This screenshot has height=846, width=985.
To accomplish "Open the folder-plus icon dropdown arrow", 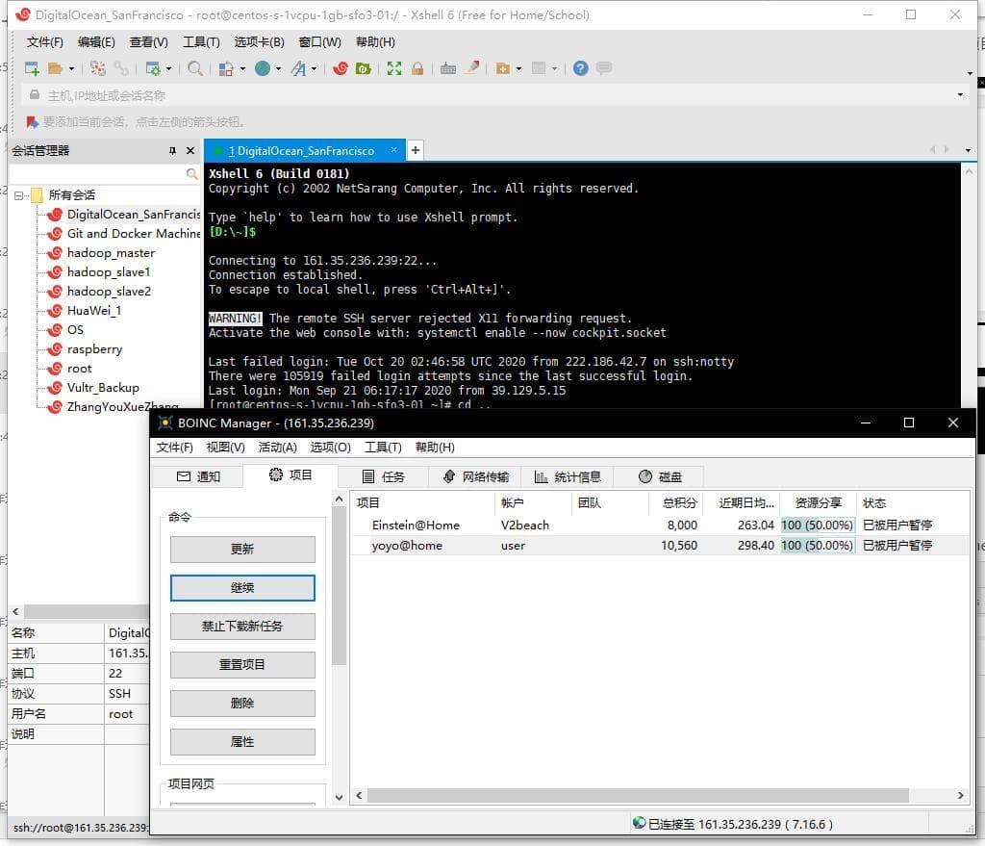I will (x=518, y=68).
